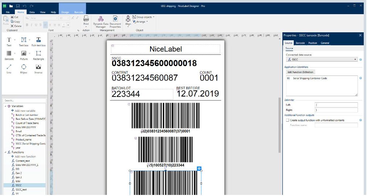
Task: Close the Properties panel
Action: click(x=360, y=35)
